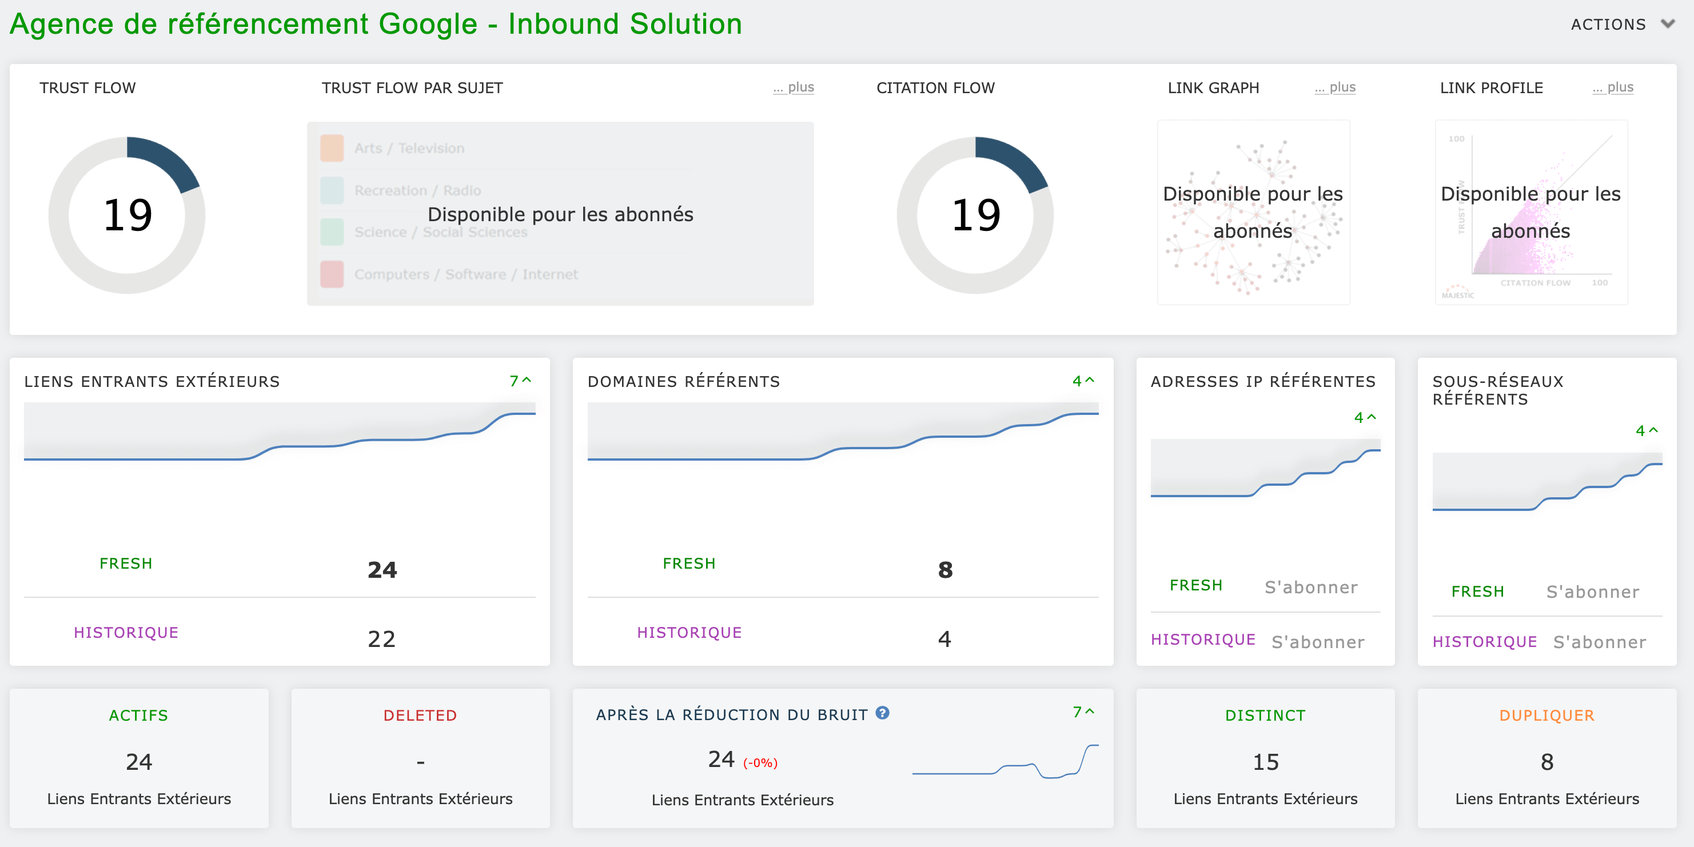Click the help icon beside Après la réduction du bruit
The width and height of the screenshot is (1694, 847).
883,713
